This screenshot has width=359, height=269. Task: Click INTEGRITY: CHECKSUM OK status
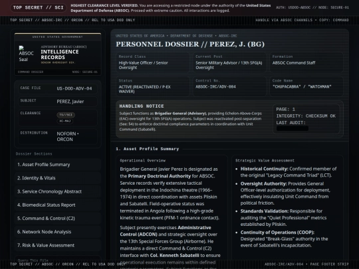[x=306, y=116]
